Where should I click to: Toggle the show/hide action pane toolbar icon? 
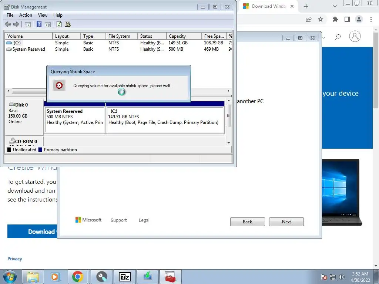(48, 24)
